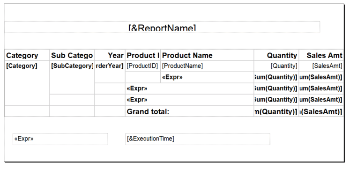Click the Quantity column header

[x=276, y=55]
